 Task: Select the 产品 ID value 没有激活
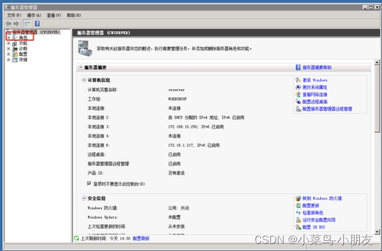pos(177,173)
